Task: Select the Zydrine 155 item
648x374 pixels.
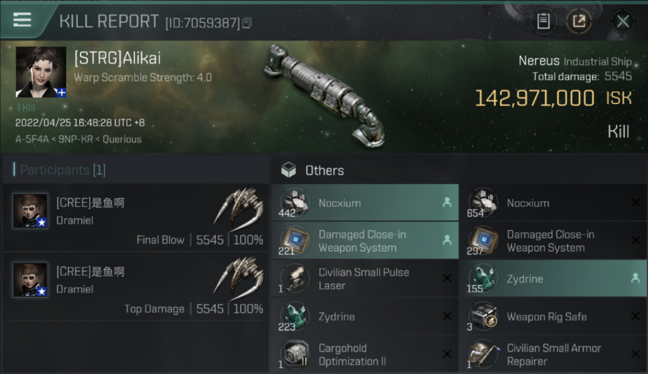Action: click(x=553, y=279)
